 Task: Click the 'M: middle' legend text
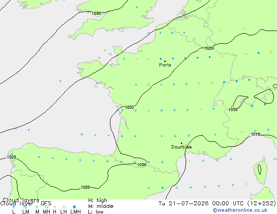coord(100,206)
